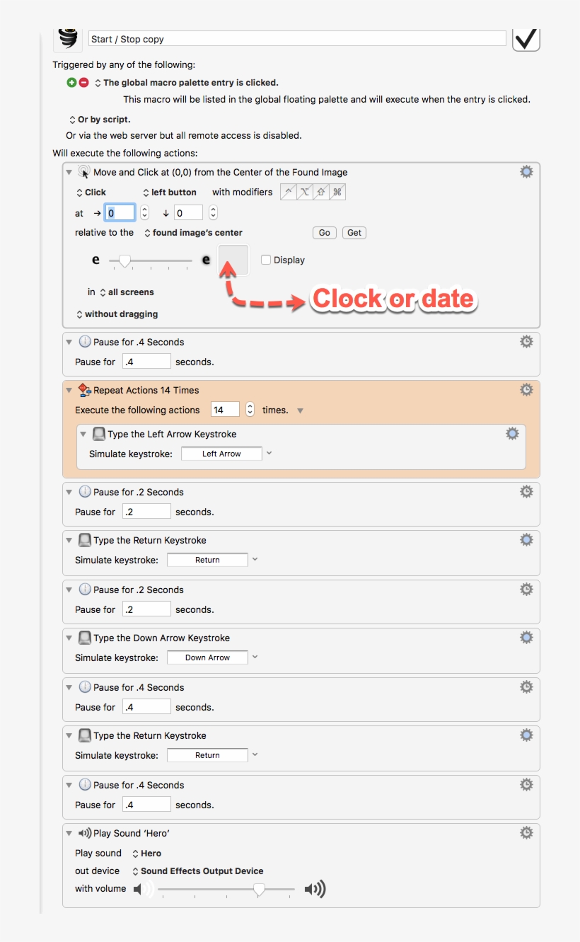Click the macro name field 'Start / Stop copy'

297,40
